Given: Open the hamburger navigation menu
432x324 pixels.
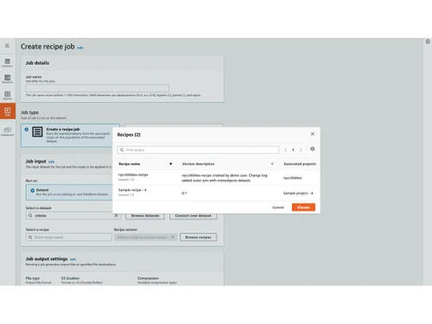Looking at the screenshot, I should coord(7,46).
